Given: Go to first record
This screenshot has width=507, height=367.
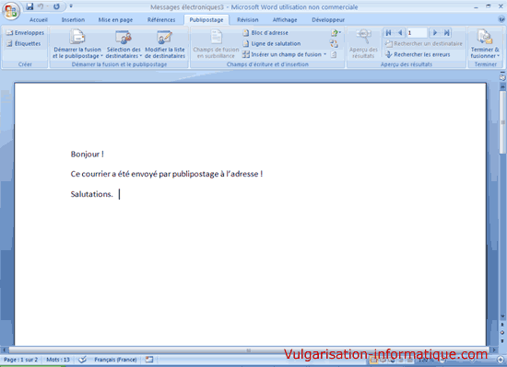Looking at the screenshot, I should point(389,32).
